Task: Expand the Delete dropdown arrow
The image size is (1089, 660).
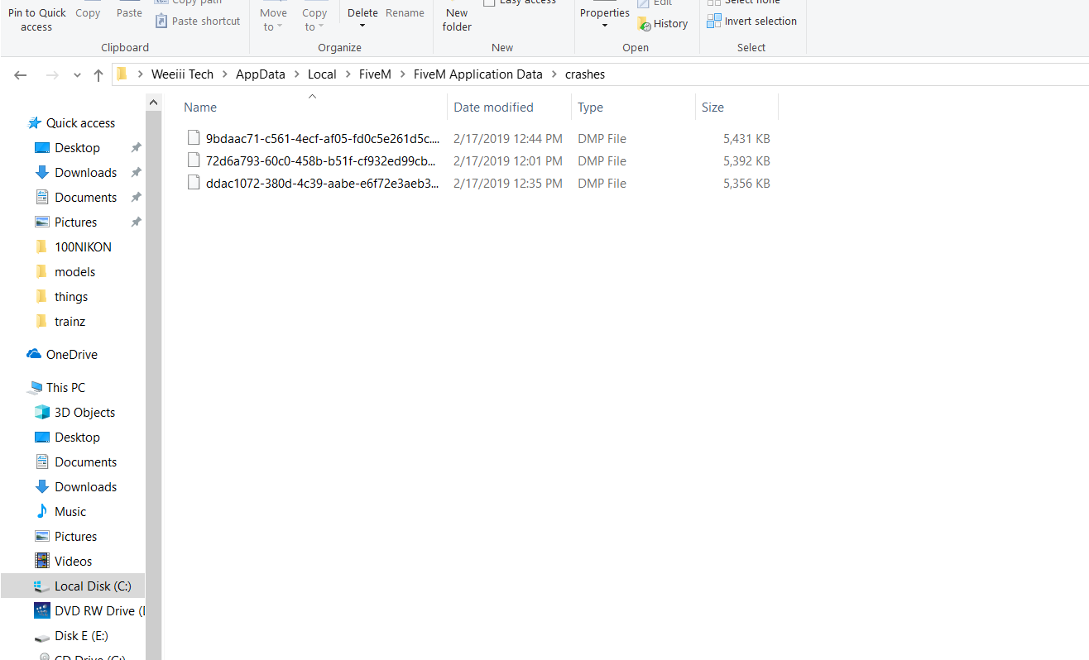Action: point(362,26)
